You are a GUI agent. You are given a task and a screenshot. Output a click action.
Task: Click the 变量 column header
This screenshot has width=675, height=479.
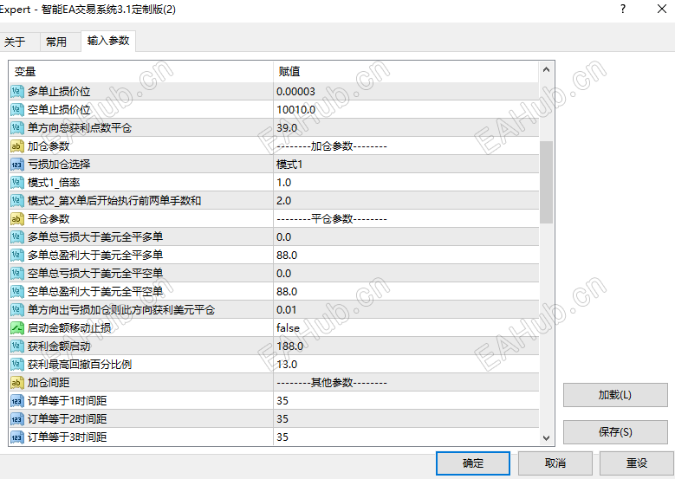pyautogui.click(x=140, y=71)
